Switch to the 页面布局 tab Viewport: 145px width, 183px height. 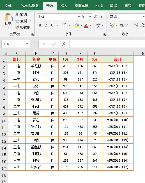point(82,6)
